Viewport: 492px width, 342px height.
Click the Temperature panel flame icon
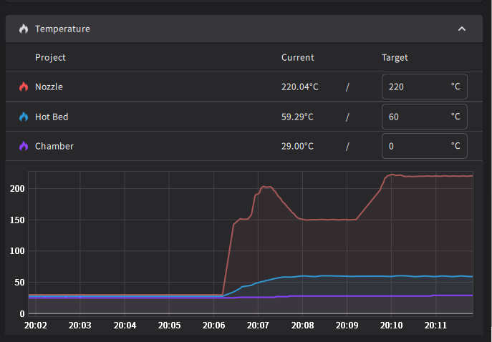pos(24,29)
